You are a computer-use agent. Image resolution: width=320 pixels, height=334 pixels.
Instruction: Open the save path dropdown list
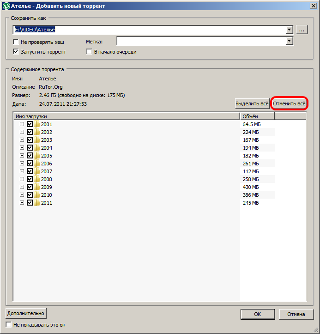coord(290,30)
